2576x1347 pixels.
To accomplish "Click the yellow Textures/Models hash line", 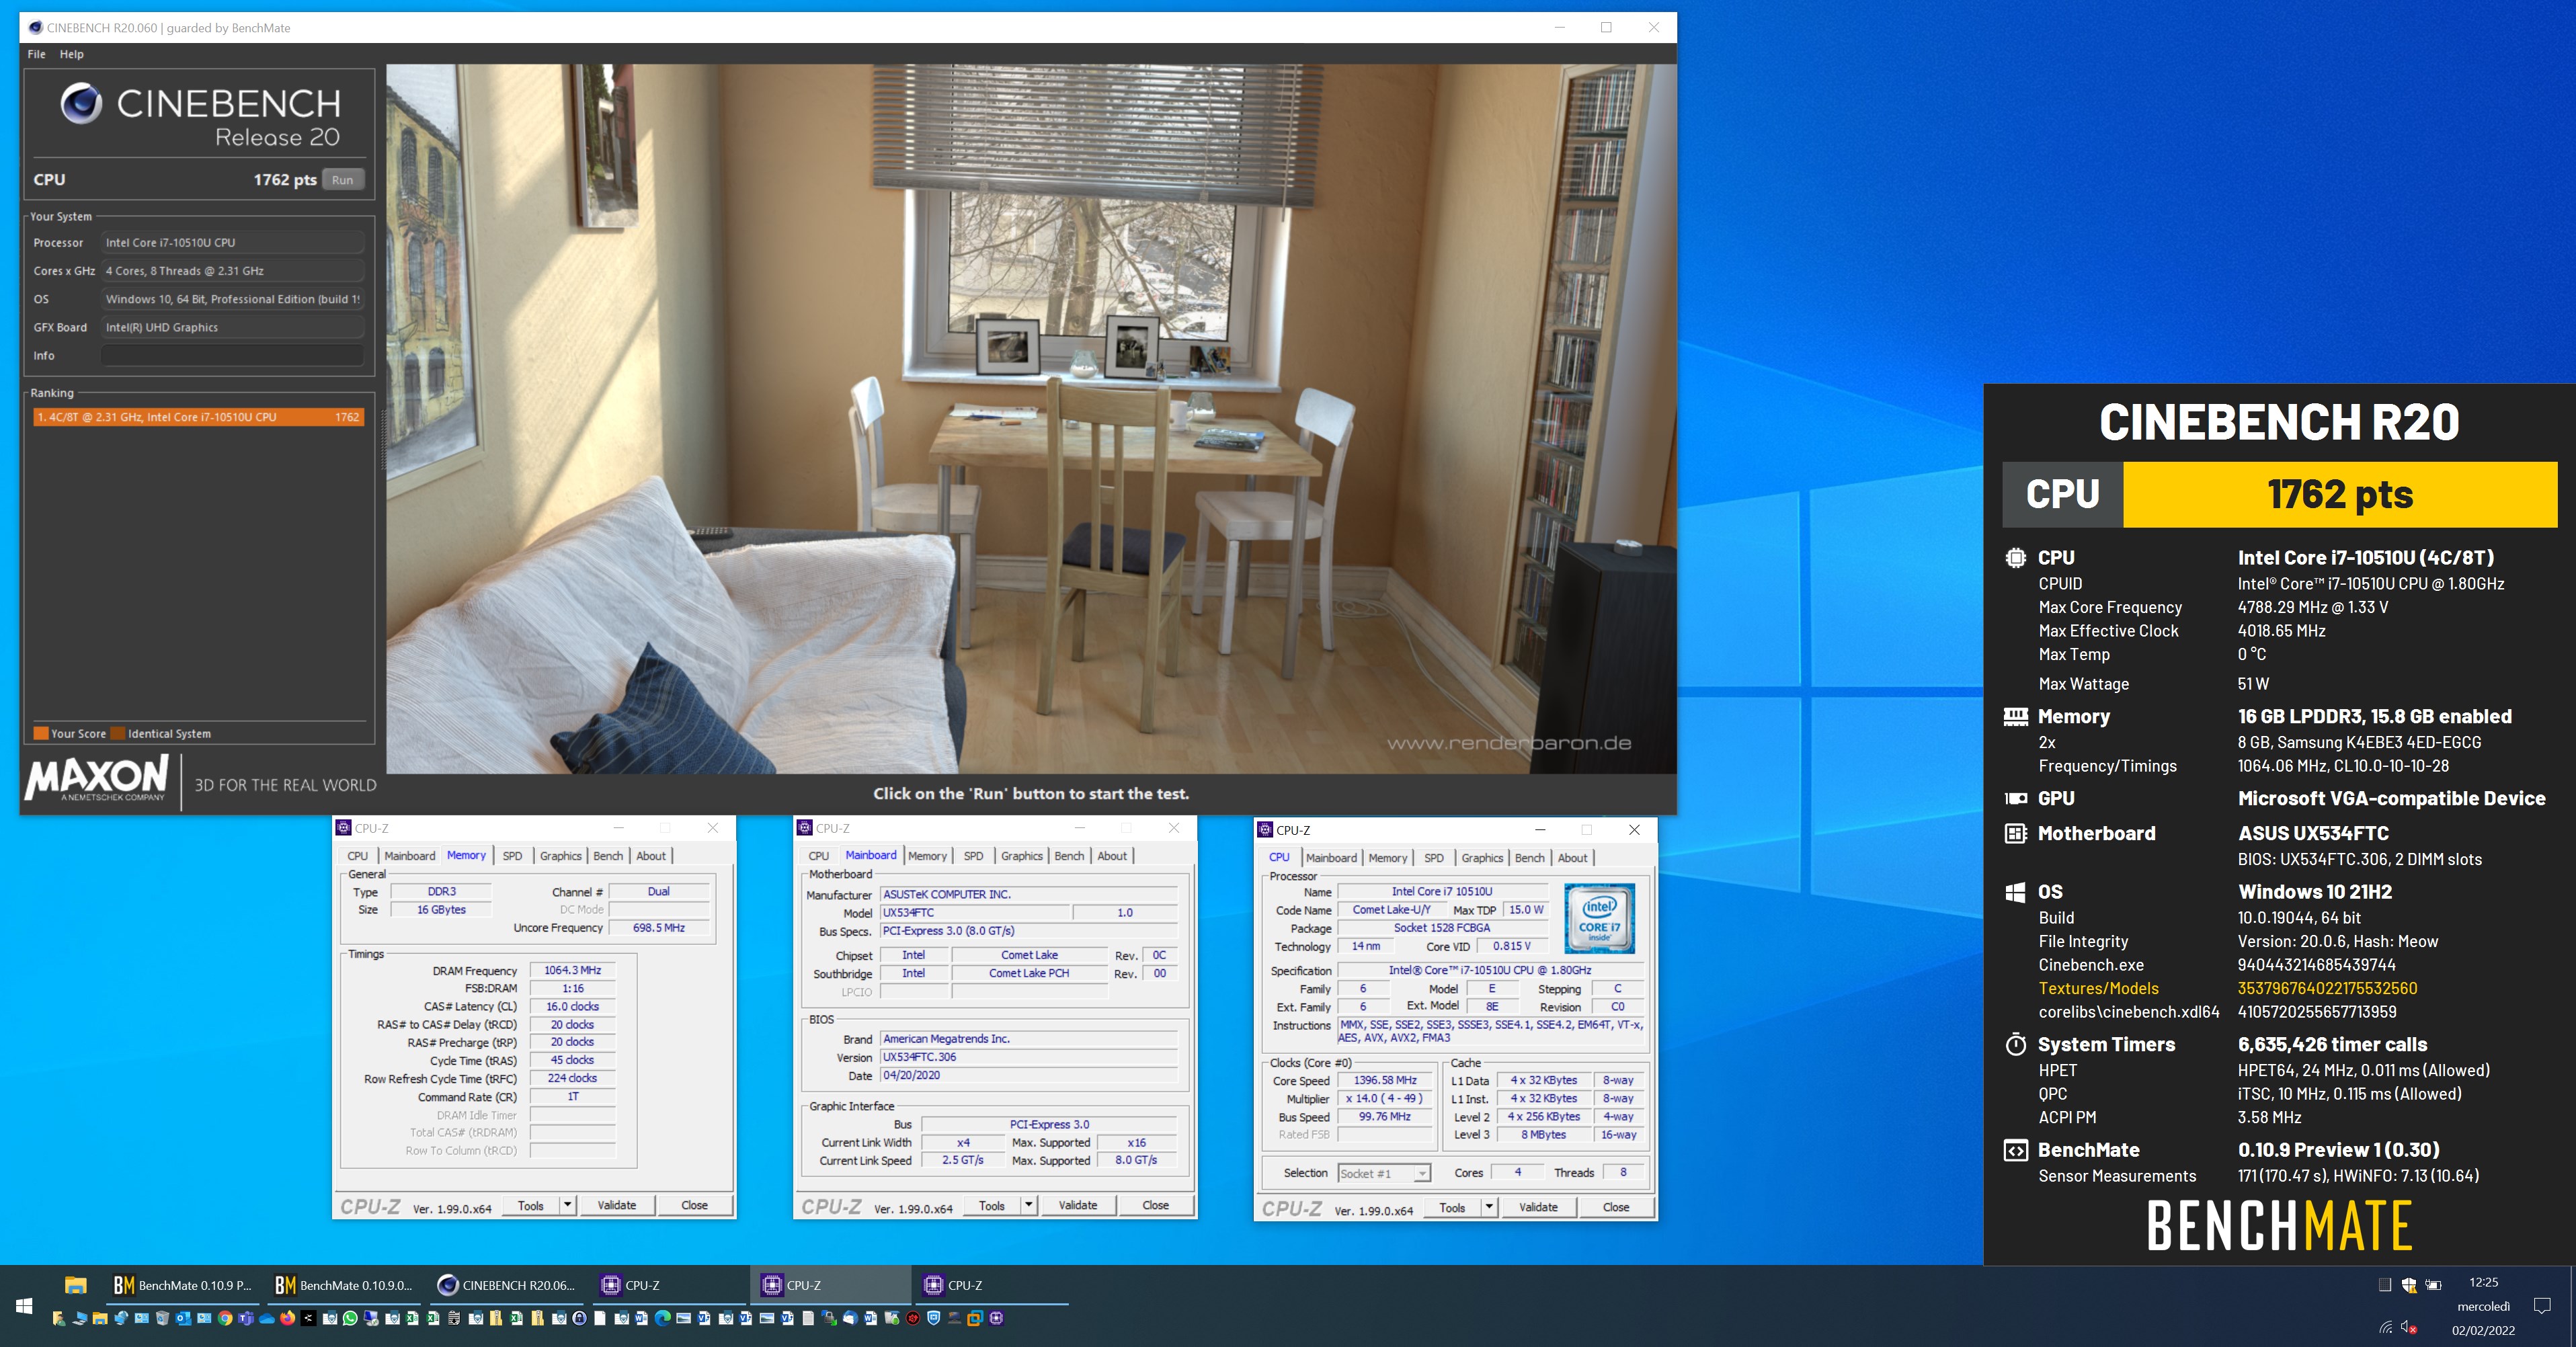I will pyautogui.click(x=2228, y=988).
